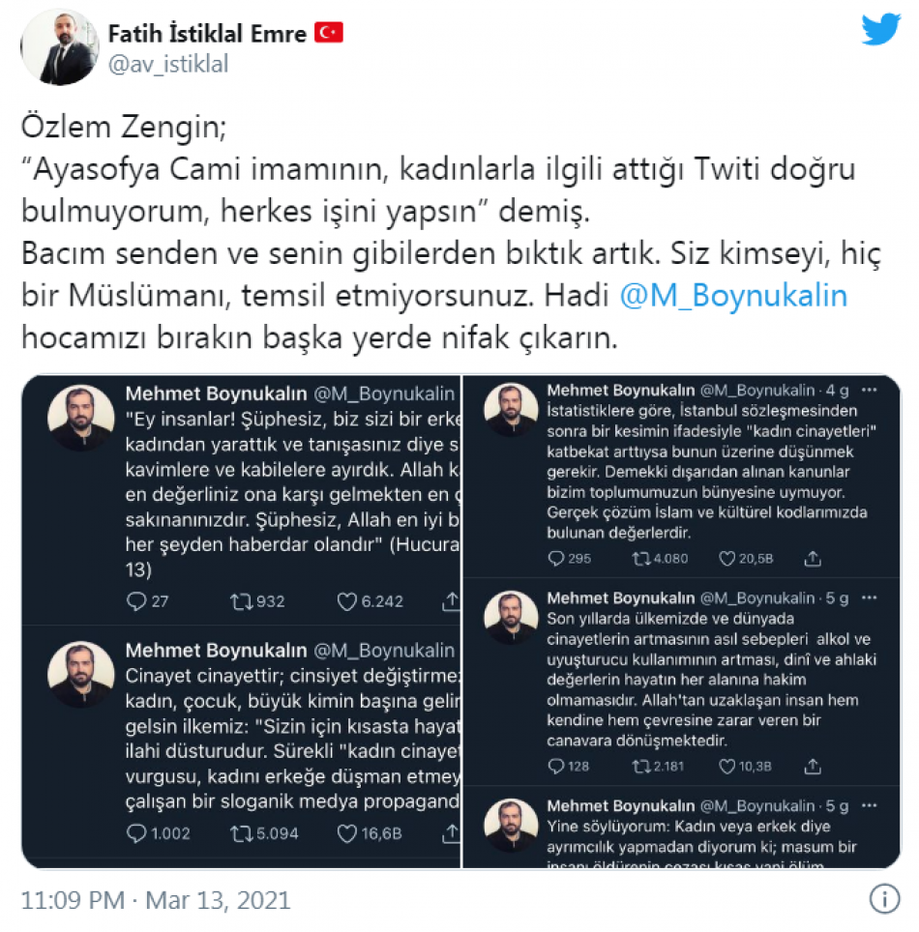Open the @av_istiklal handle
The height and width of the screenshot is (932, 919).
coord(168,64)
